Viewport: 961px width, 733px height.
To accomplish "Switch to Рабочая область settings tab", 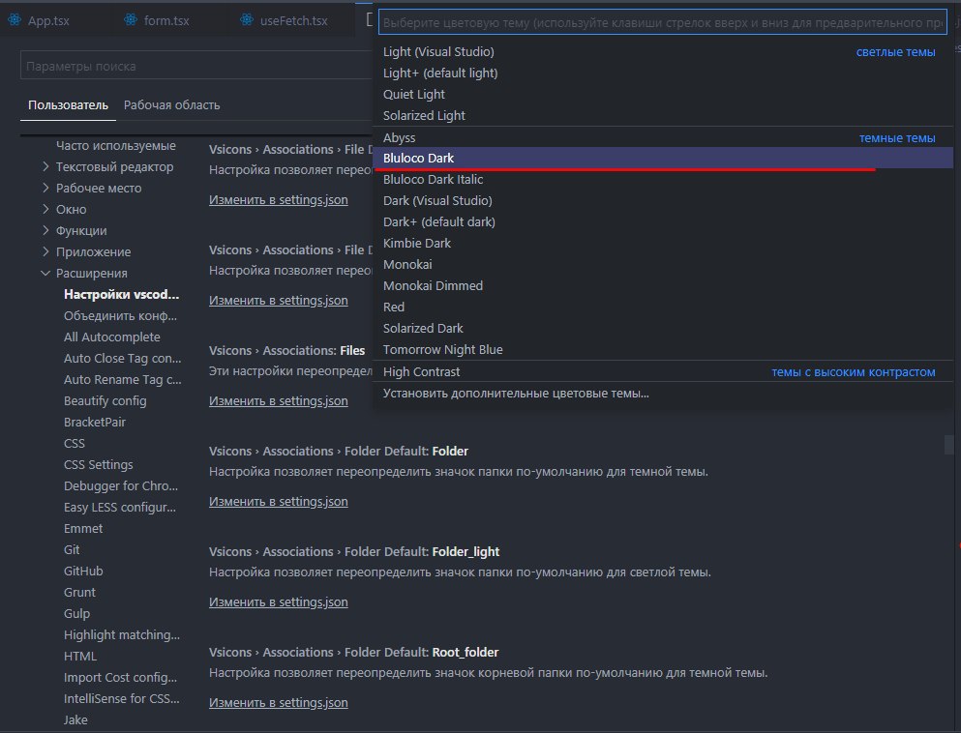I will (x=171, y=104).
